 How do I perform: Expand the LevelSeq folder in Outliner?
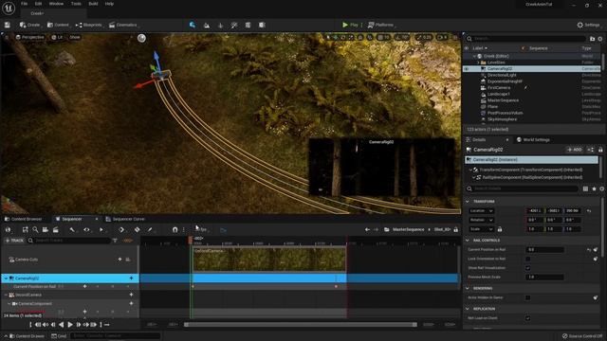pyautogui.click(x=478, y=63)
